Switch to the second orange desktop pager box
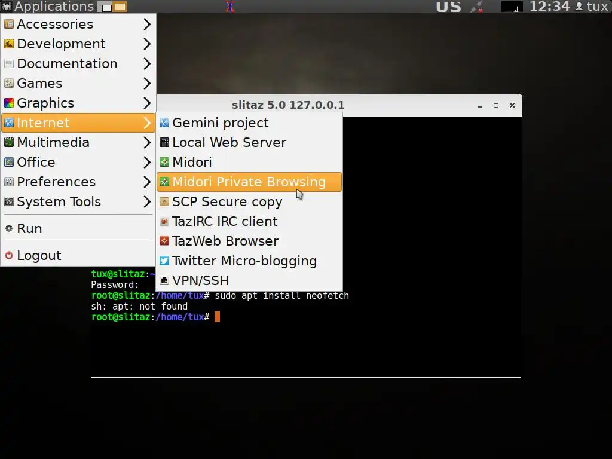The image size is (612, 459). click(x=120, y=7)
